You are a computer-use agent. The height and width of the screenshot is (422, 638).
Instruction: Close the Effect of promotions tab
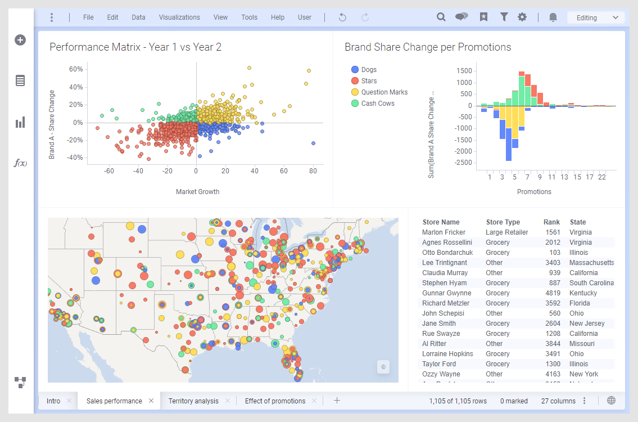point(314,401)
